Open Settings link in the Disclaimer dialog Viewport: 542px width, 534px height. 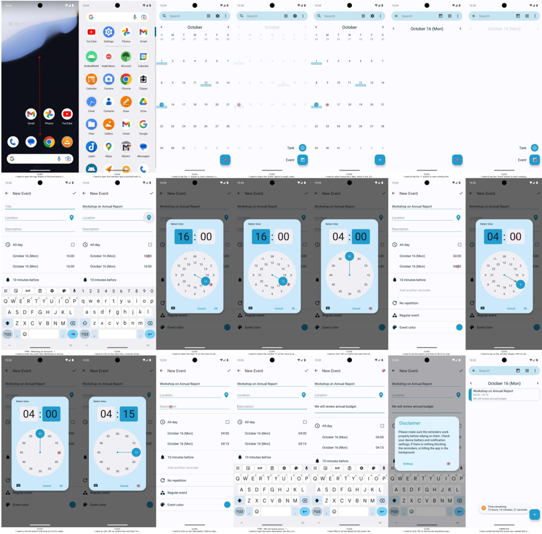[x=408, y=464]
